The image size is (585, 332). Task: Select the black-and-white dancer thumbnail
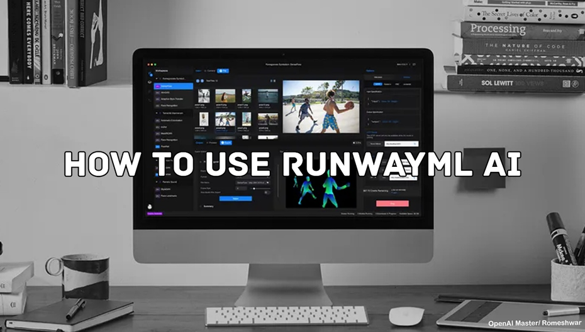pos(204,96)
